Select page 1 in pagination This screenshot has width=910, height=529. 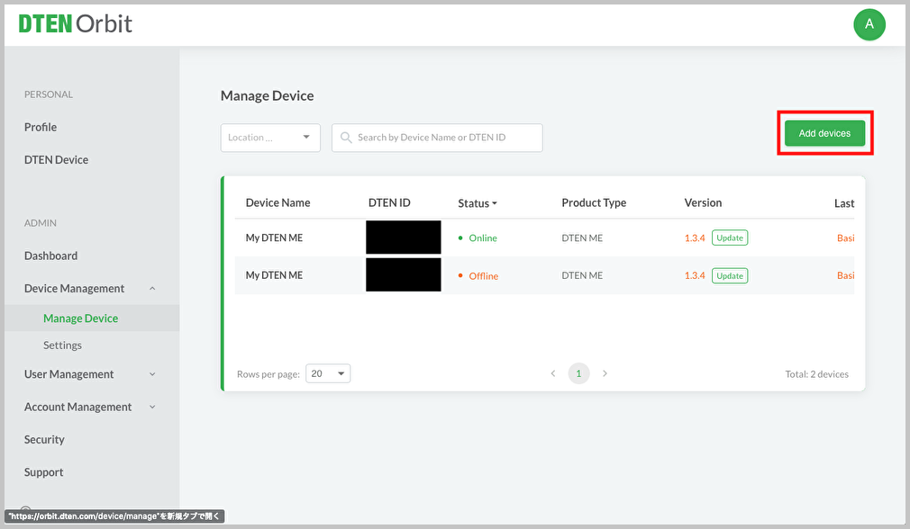click(578, 373)
